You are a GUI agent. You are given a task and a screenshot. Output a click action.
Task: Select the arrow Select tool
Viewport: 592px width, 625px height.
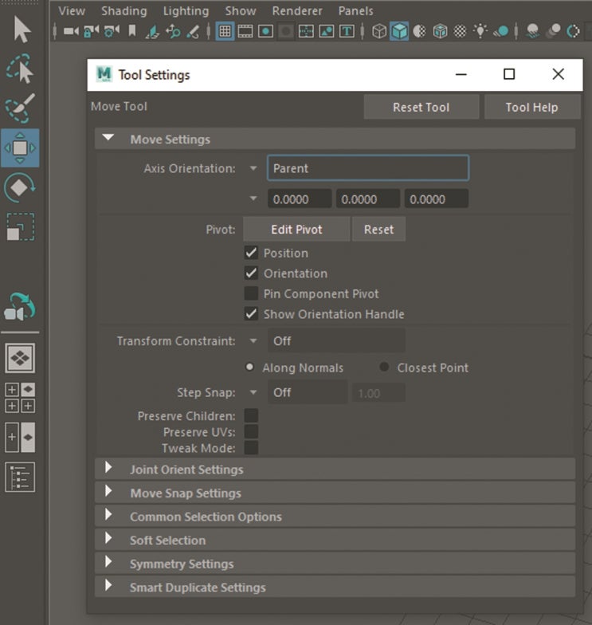[x=21, y=29]
